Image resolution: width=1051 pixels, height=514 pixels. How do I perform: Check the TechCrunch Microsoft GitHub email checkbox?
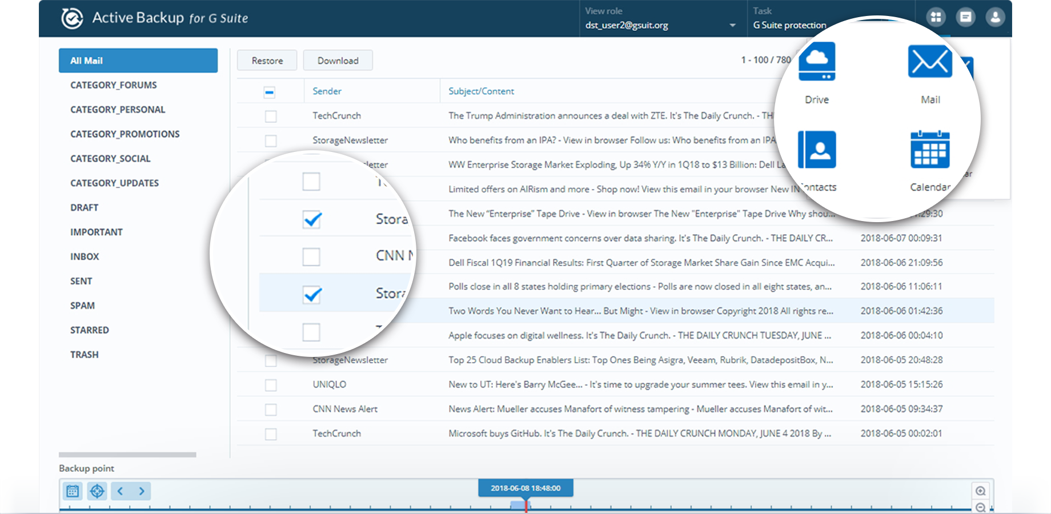click(x=271, y=434)
